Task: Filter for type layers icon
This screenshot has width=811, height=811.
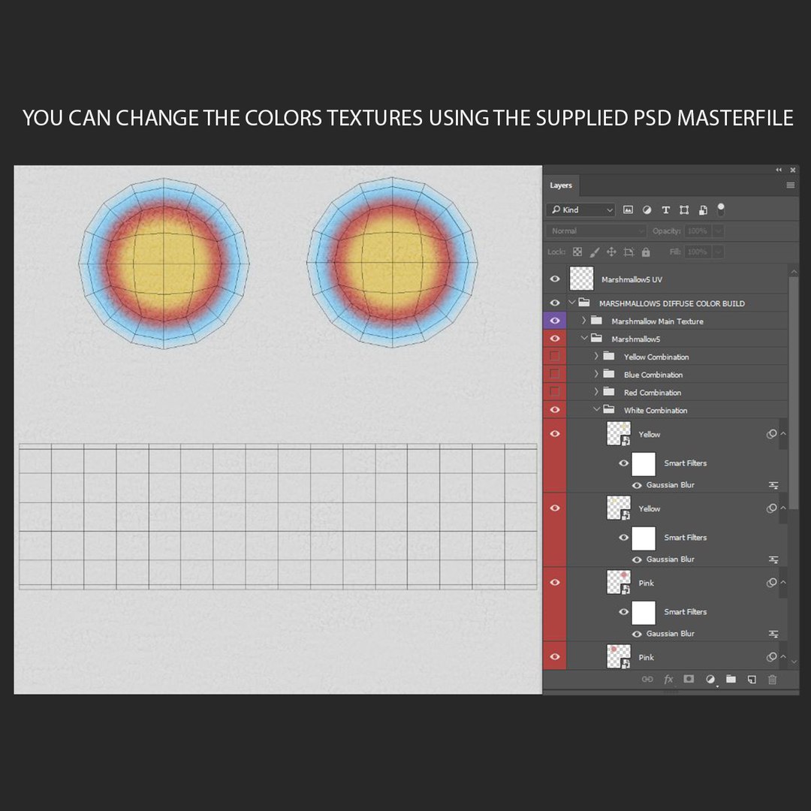Action: [665, 210]
